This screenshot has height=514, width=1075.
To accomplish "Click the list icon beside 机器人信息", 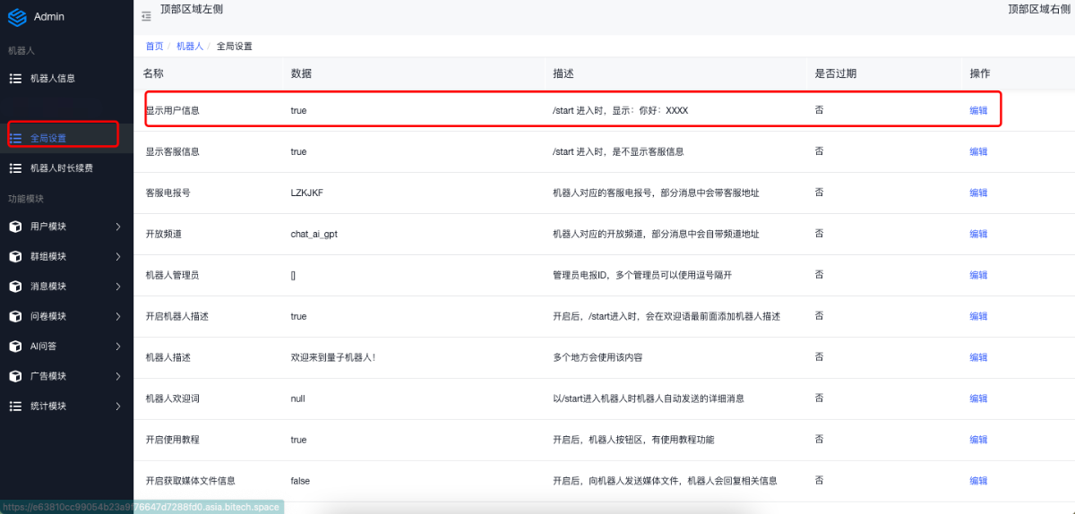I will 15,79.
